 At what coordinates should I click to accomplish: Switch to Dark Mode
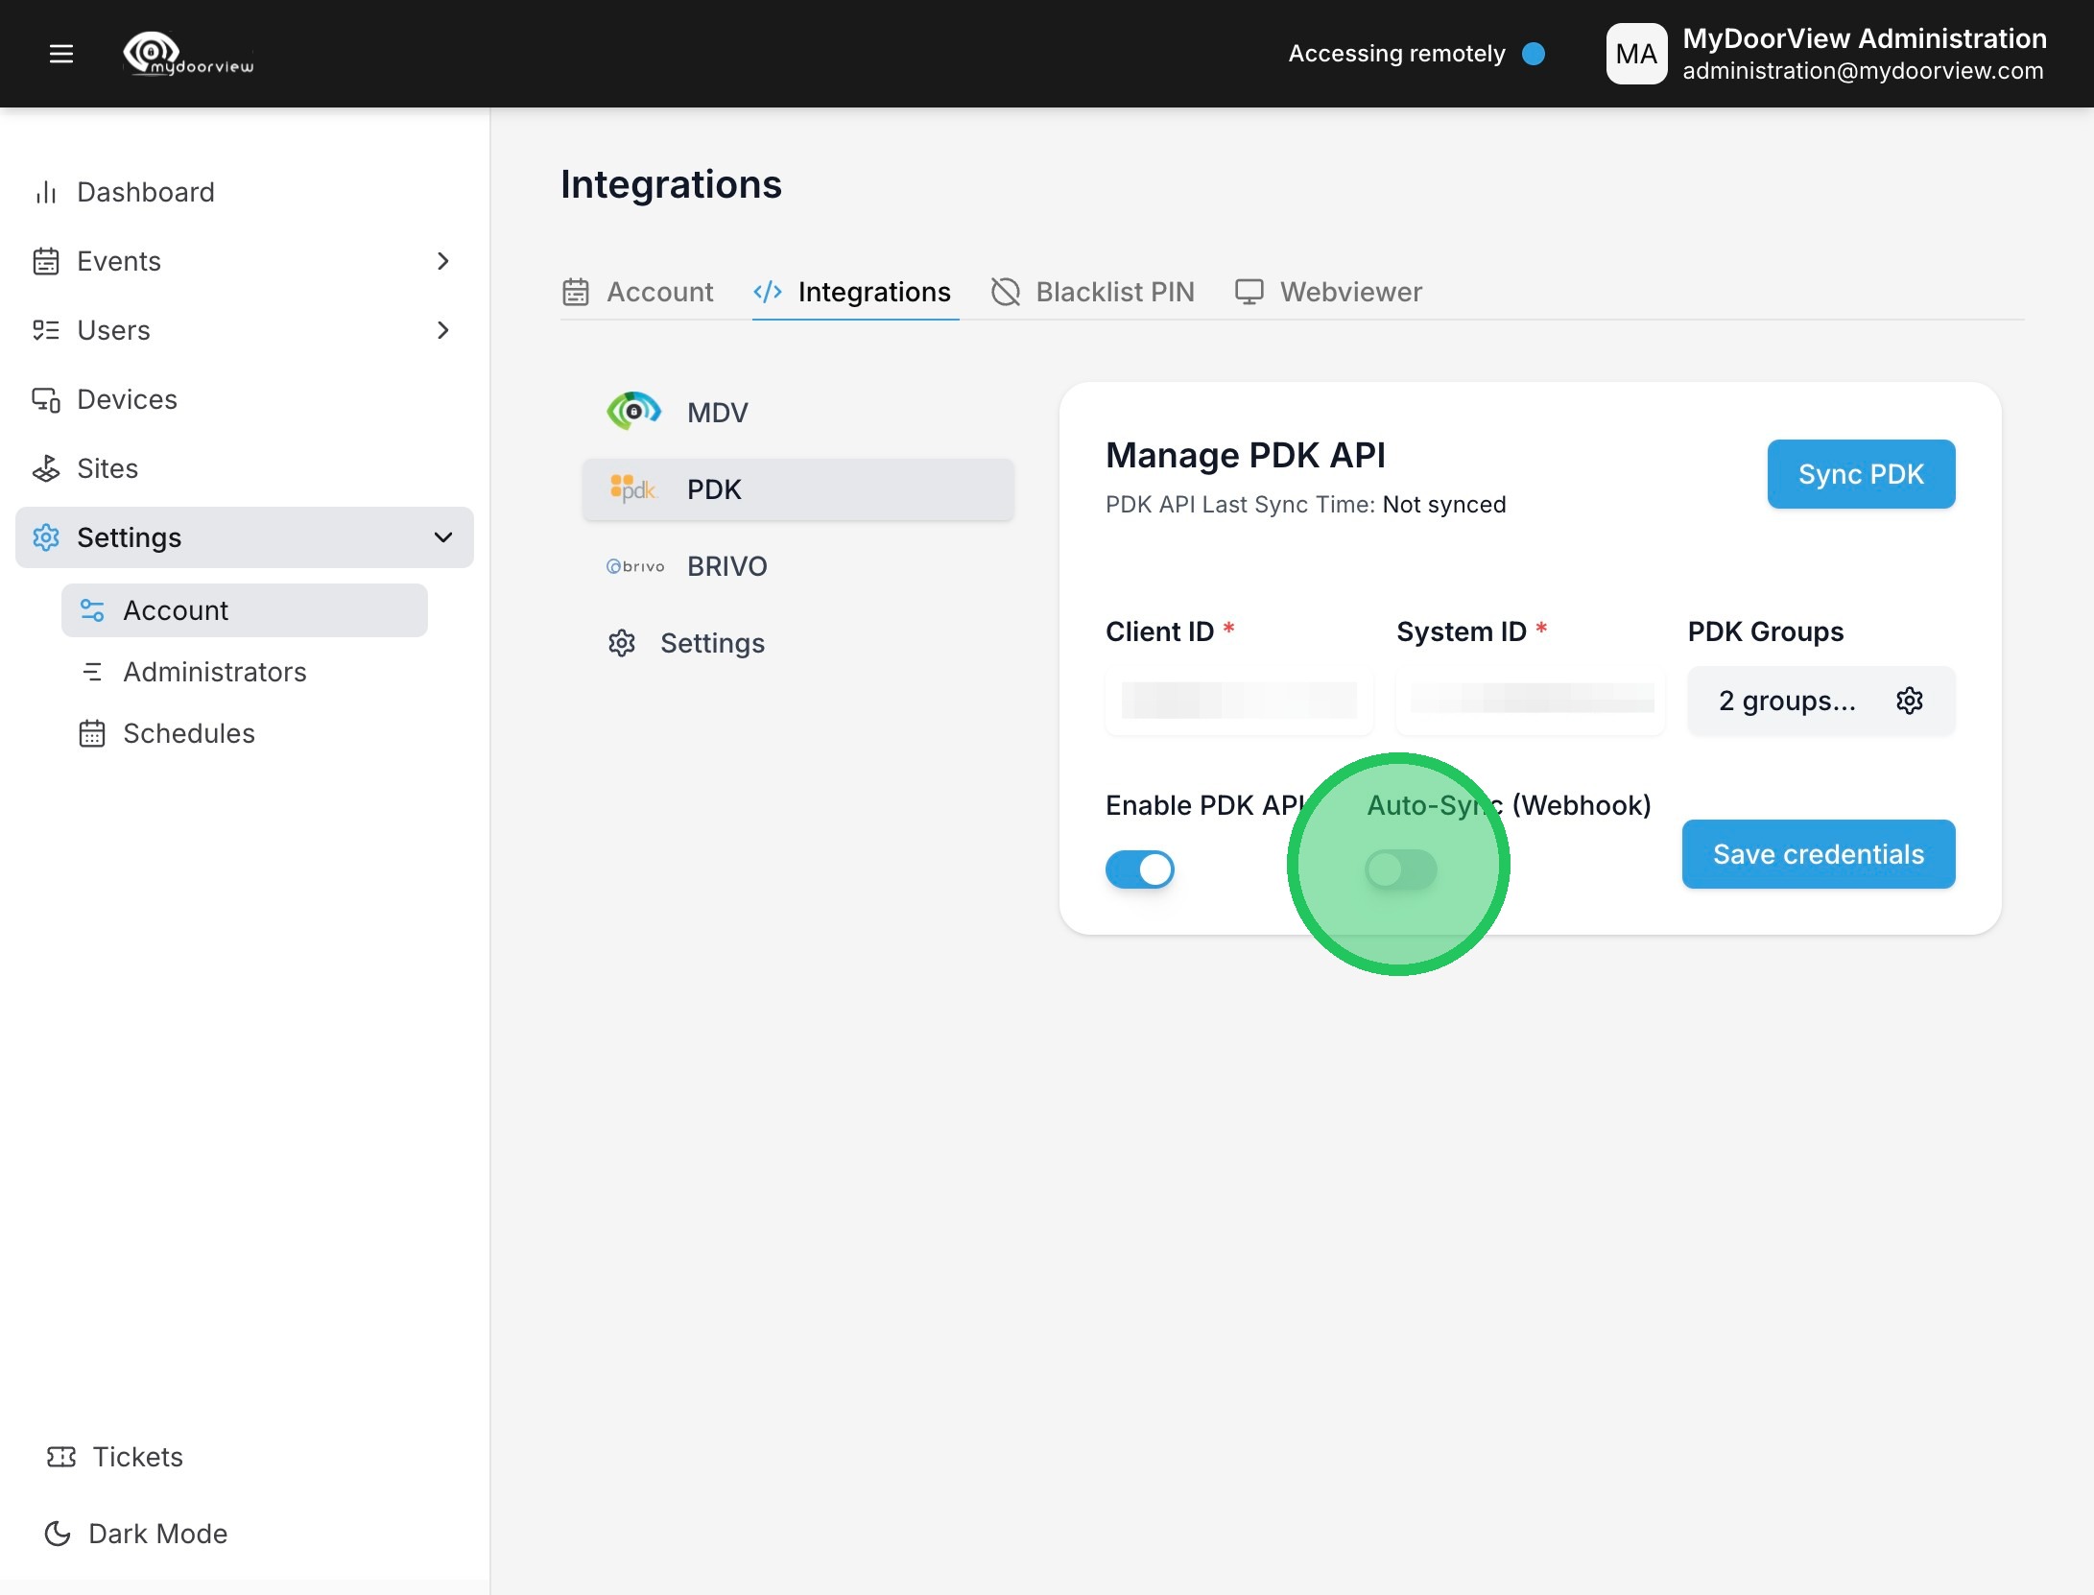(157, 1534)
